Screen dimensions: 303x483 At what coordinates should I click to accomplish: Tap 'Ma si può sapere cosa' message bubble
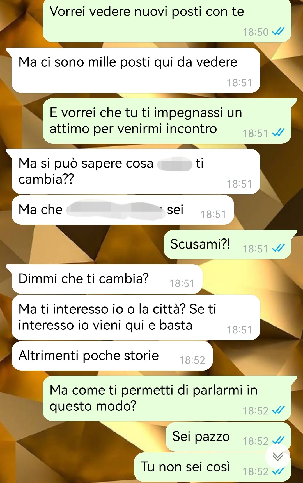136,171
